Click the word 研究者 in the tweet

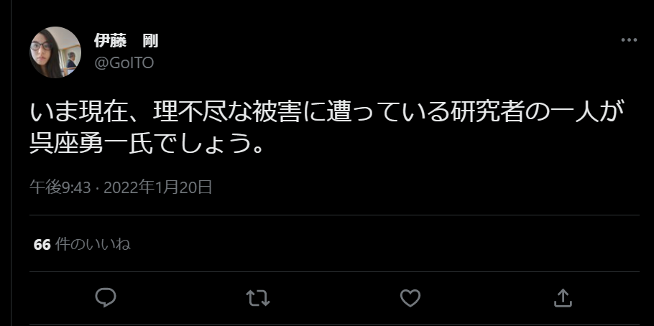(x=487, y=113)
